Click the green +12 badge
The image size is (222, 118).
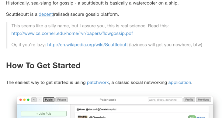click(192, 117)
